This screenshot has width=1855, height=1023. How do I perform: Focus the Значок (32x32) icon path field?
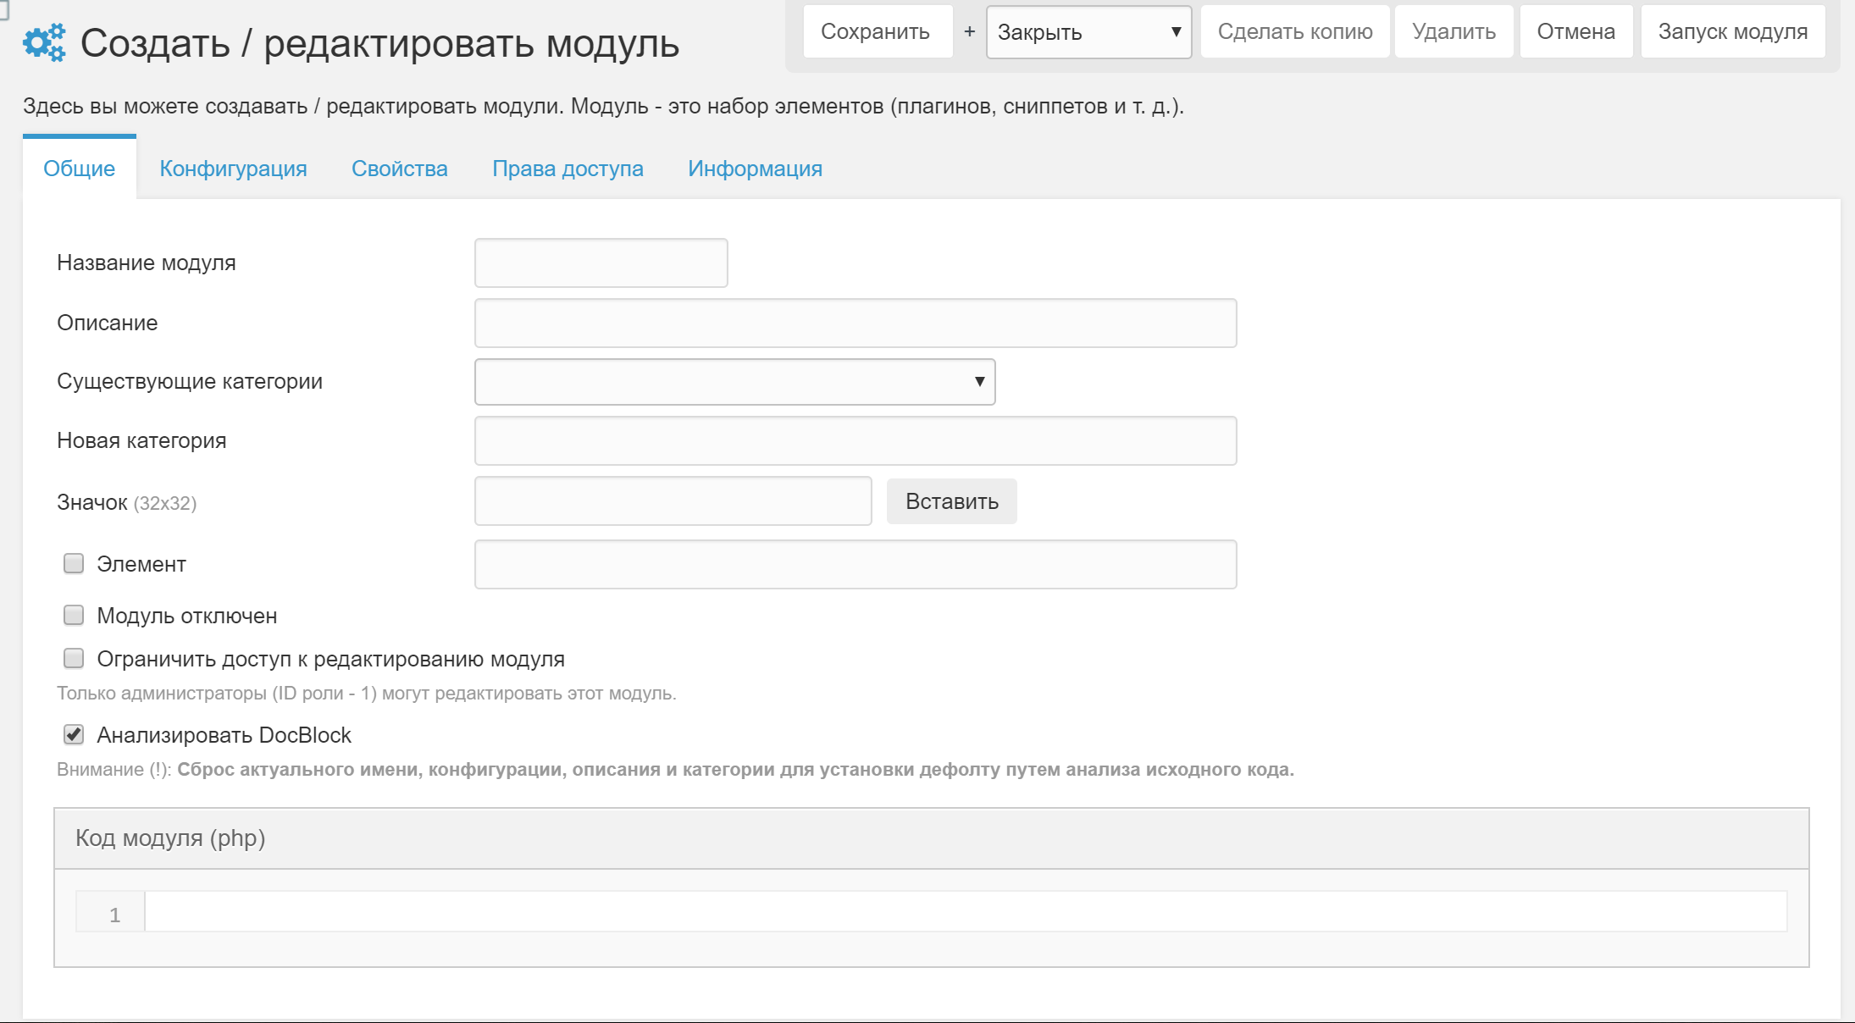(x=673, y=501)
